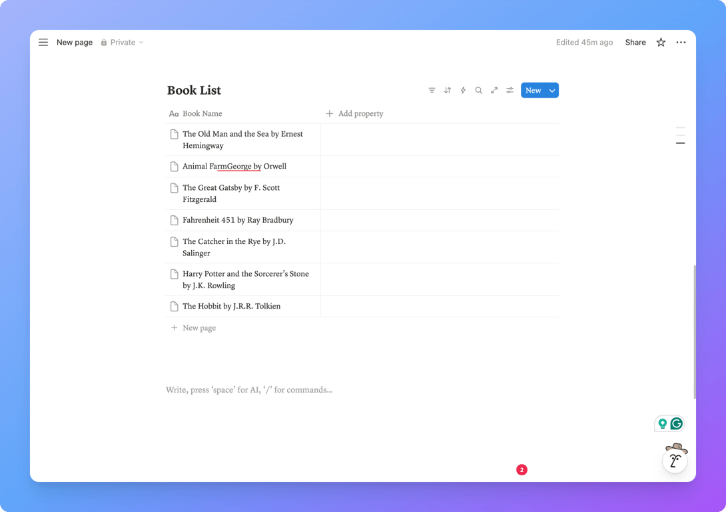Image resolution: width=726 pixels, height=512 pixels.
Task: Expand the New button dropdown arrow
Action: [x=552, y=91]
